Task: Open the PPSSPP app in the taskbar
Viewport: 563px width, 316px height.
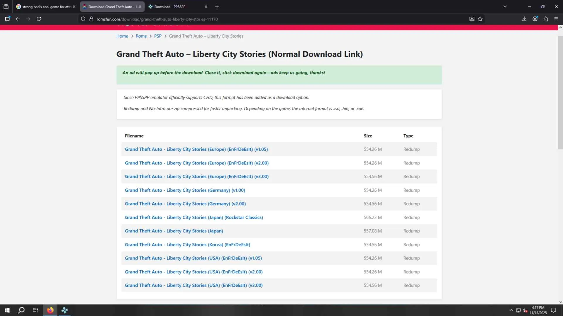Action: tap(65, 310)
